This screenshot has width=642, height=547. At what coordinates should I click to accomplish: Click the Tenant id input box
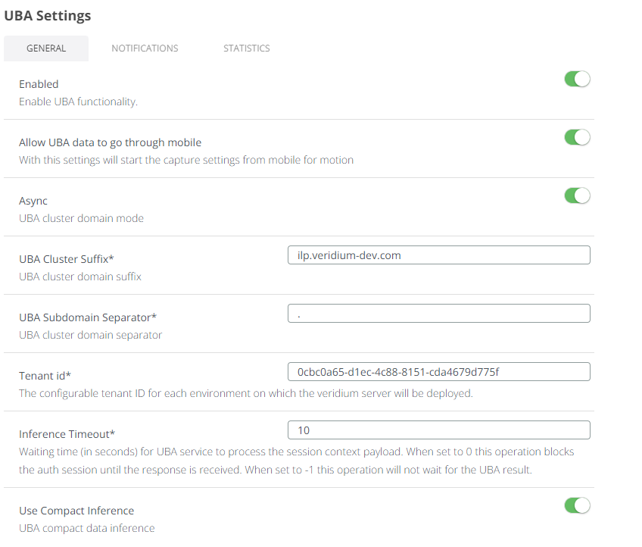point(439,371)
